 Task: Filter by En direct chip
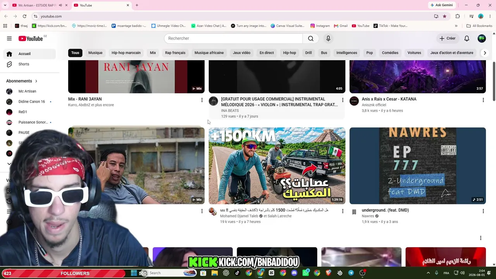pyautogui.click(x=267, y=53)
